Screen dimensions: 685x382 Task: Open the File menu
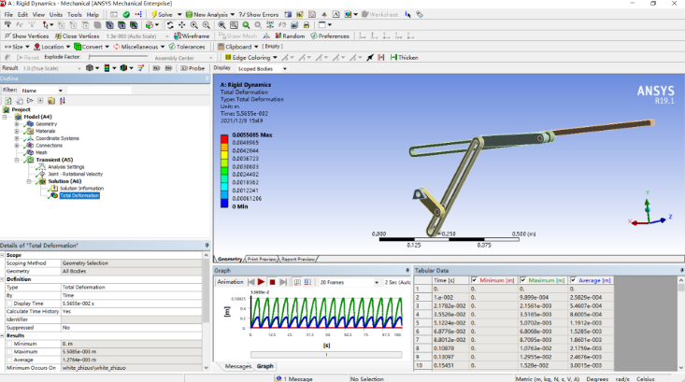click(8, 14)
